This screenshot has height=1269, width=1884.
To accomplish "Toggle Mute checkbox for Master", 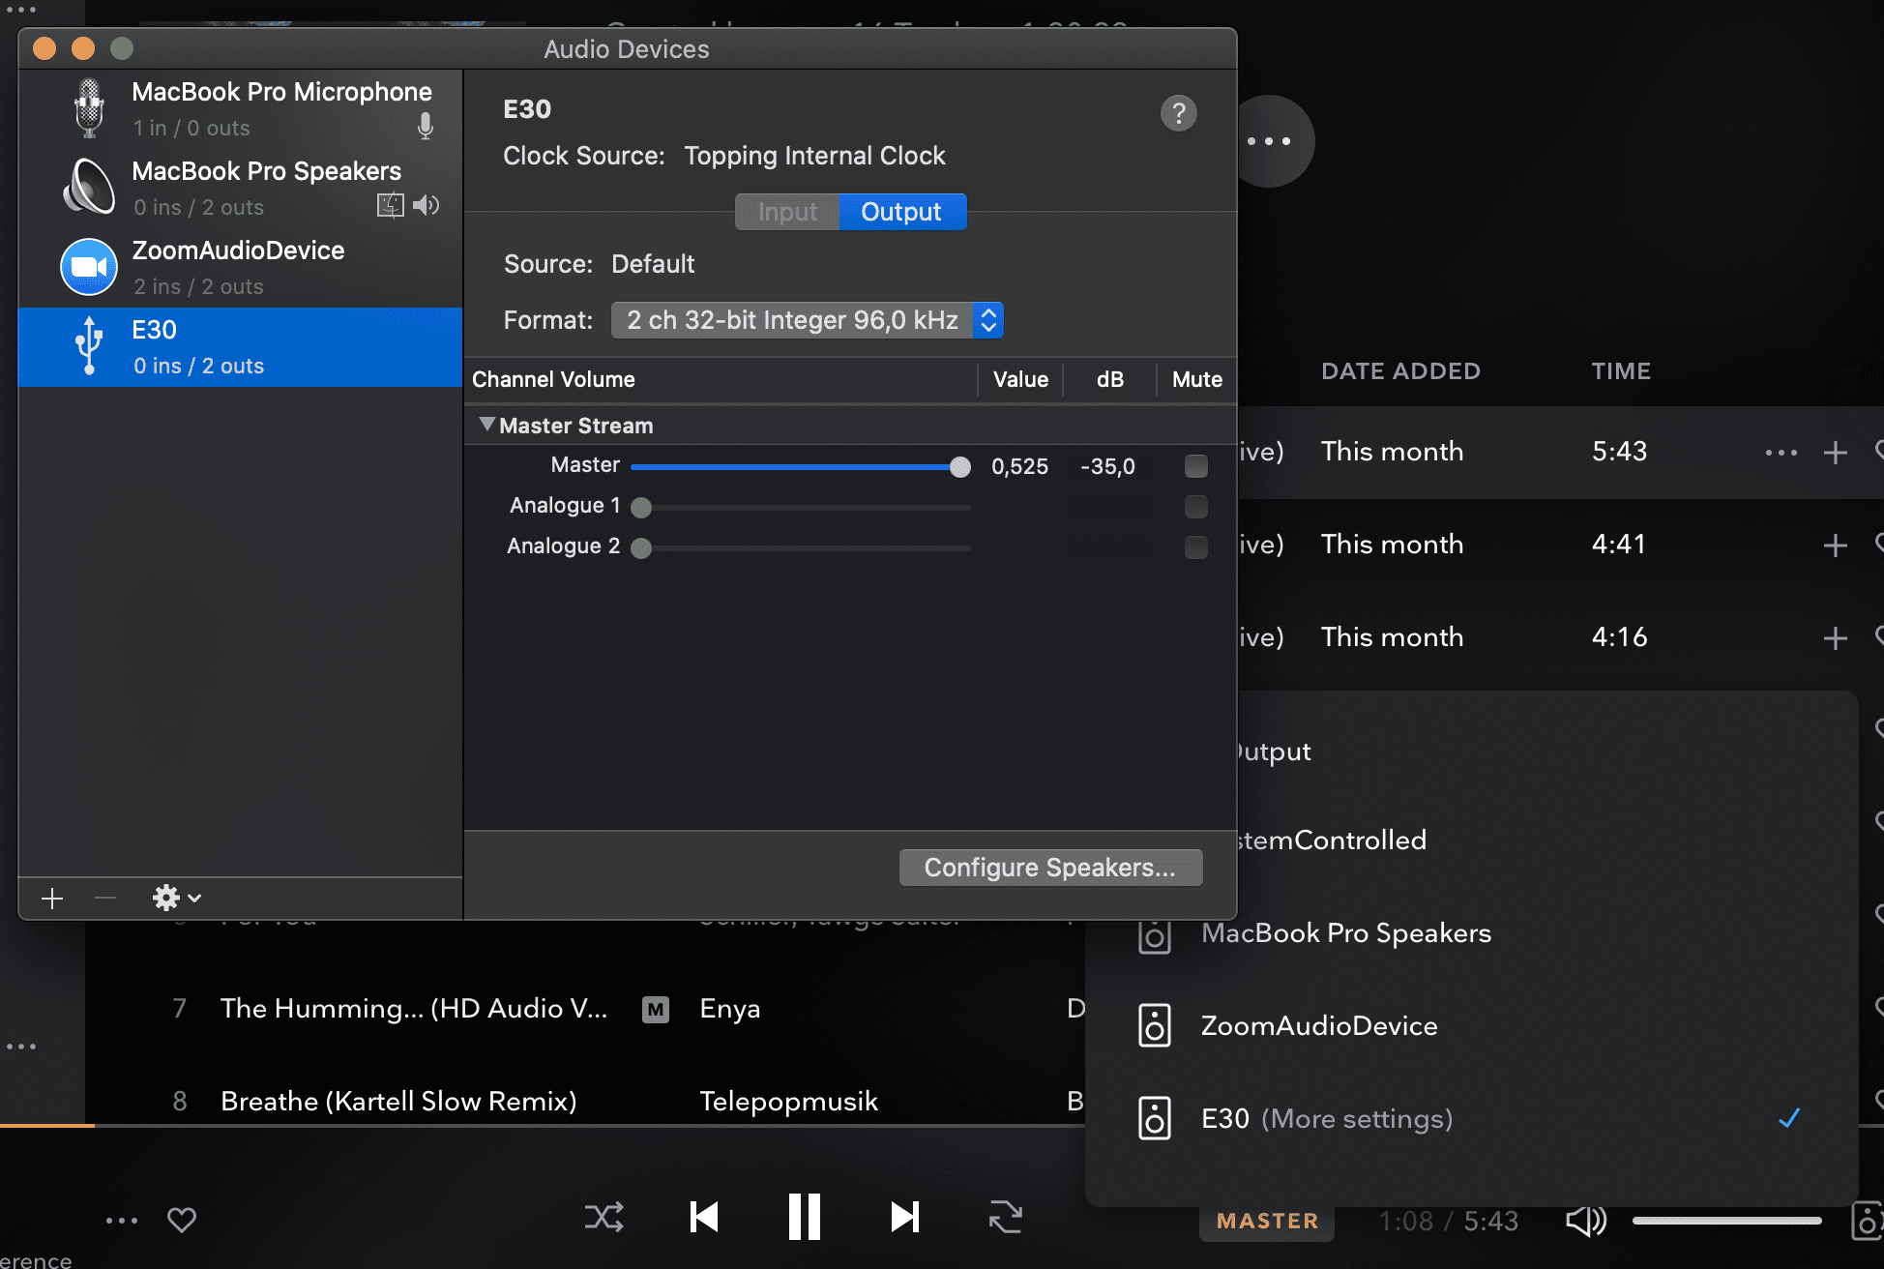I will tap(1196, 466).
